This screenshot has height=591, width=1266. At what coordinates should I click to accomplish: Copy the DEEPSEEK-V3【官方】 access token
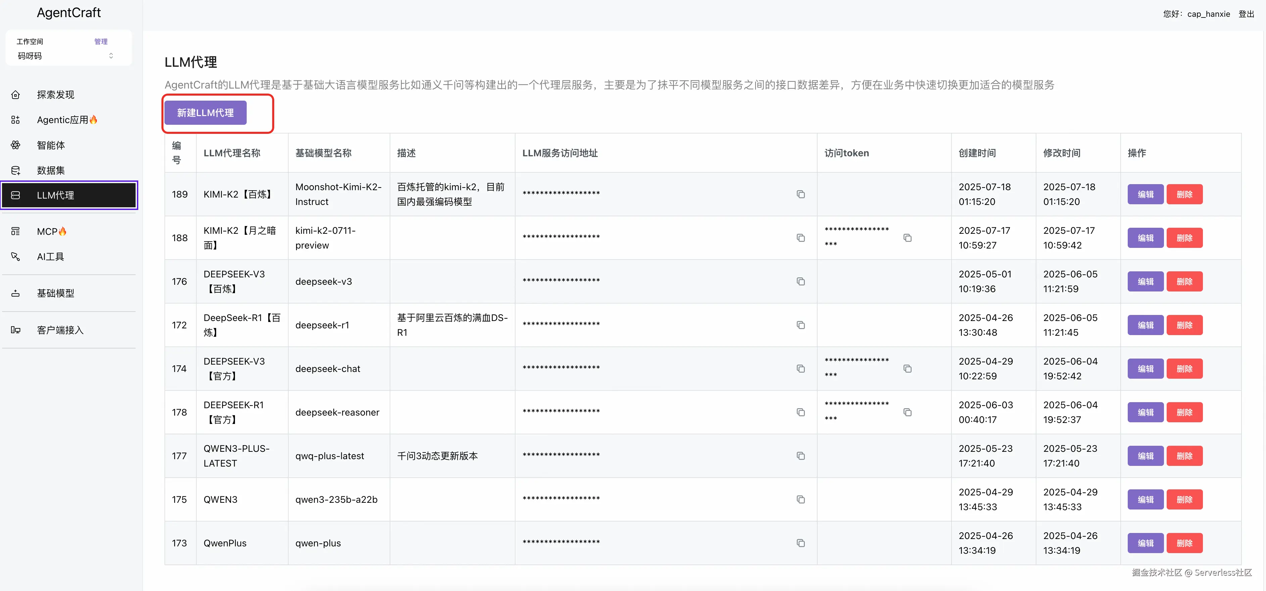pos(907,369)
